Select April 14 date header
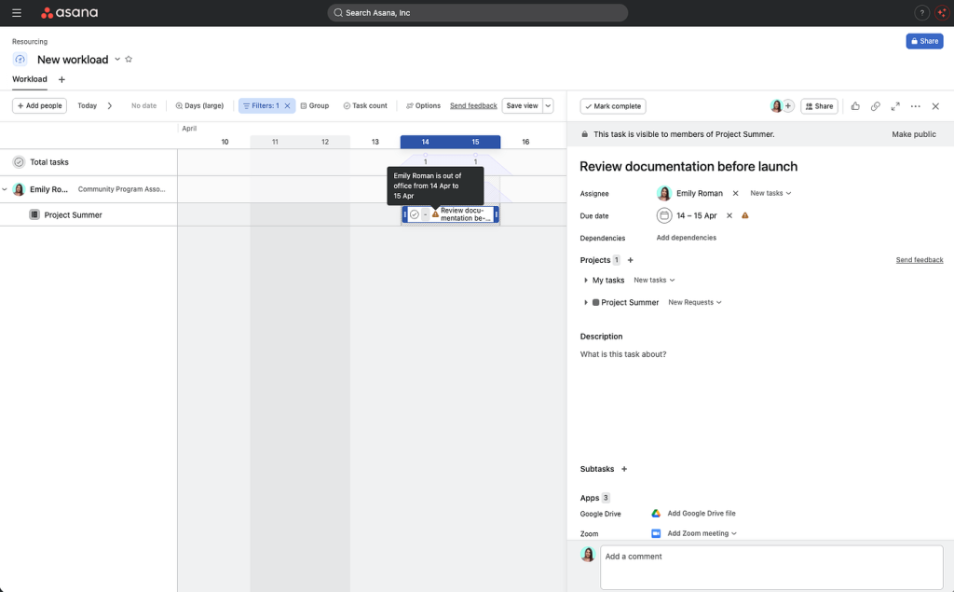 click(x=425, y=142)
